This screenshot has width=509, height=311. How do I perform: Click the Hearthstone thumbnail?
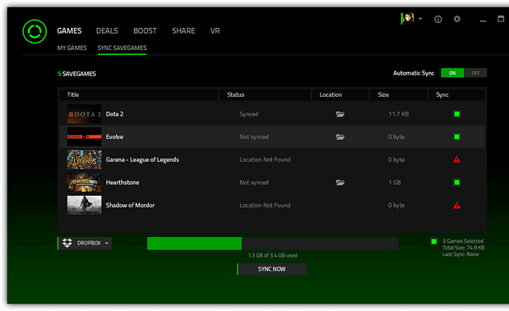pos(84,182)
